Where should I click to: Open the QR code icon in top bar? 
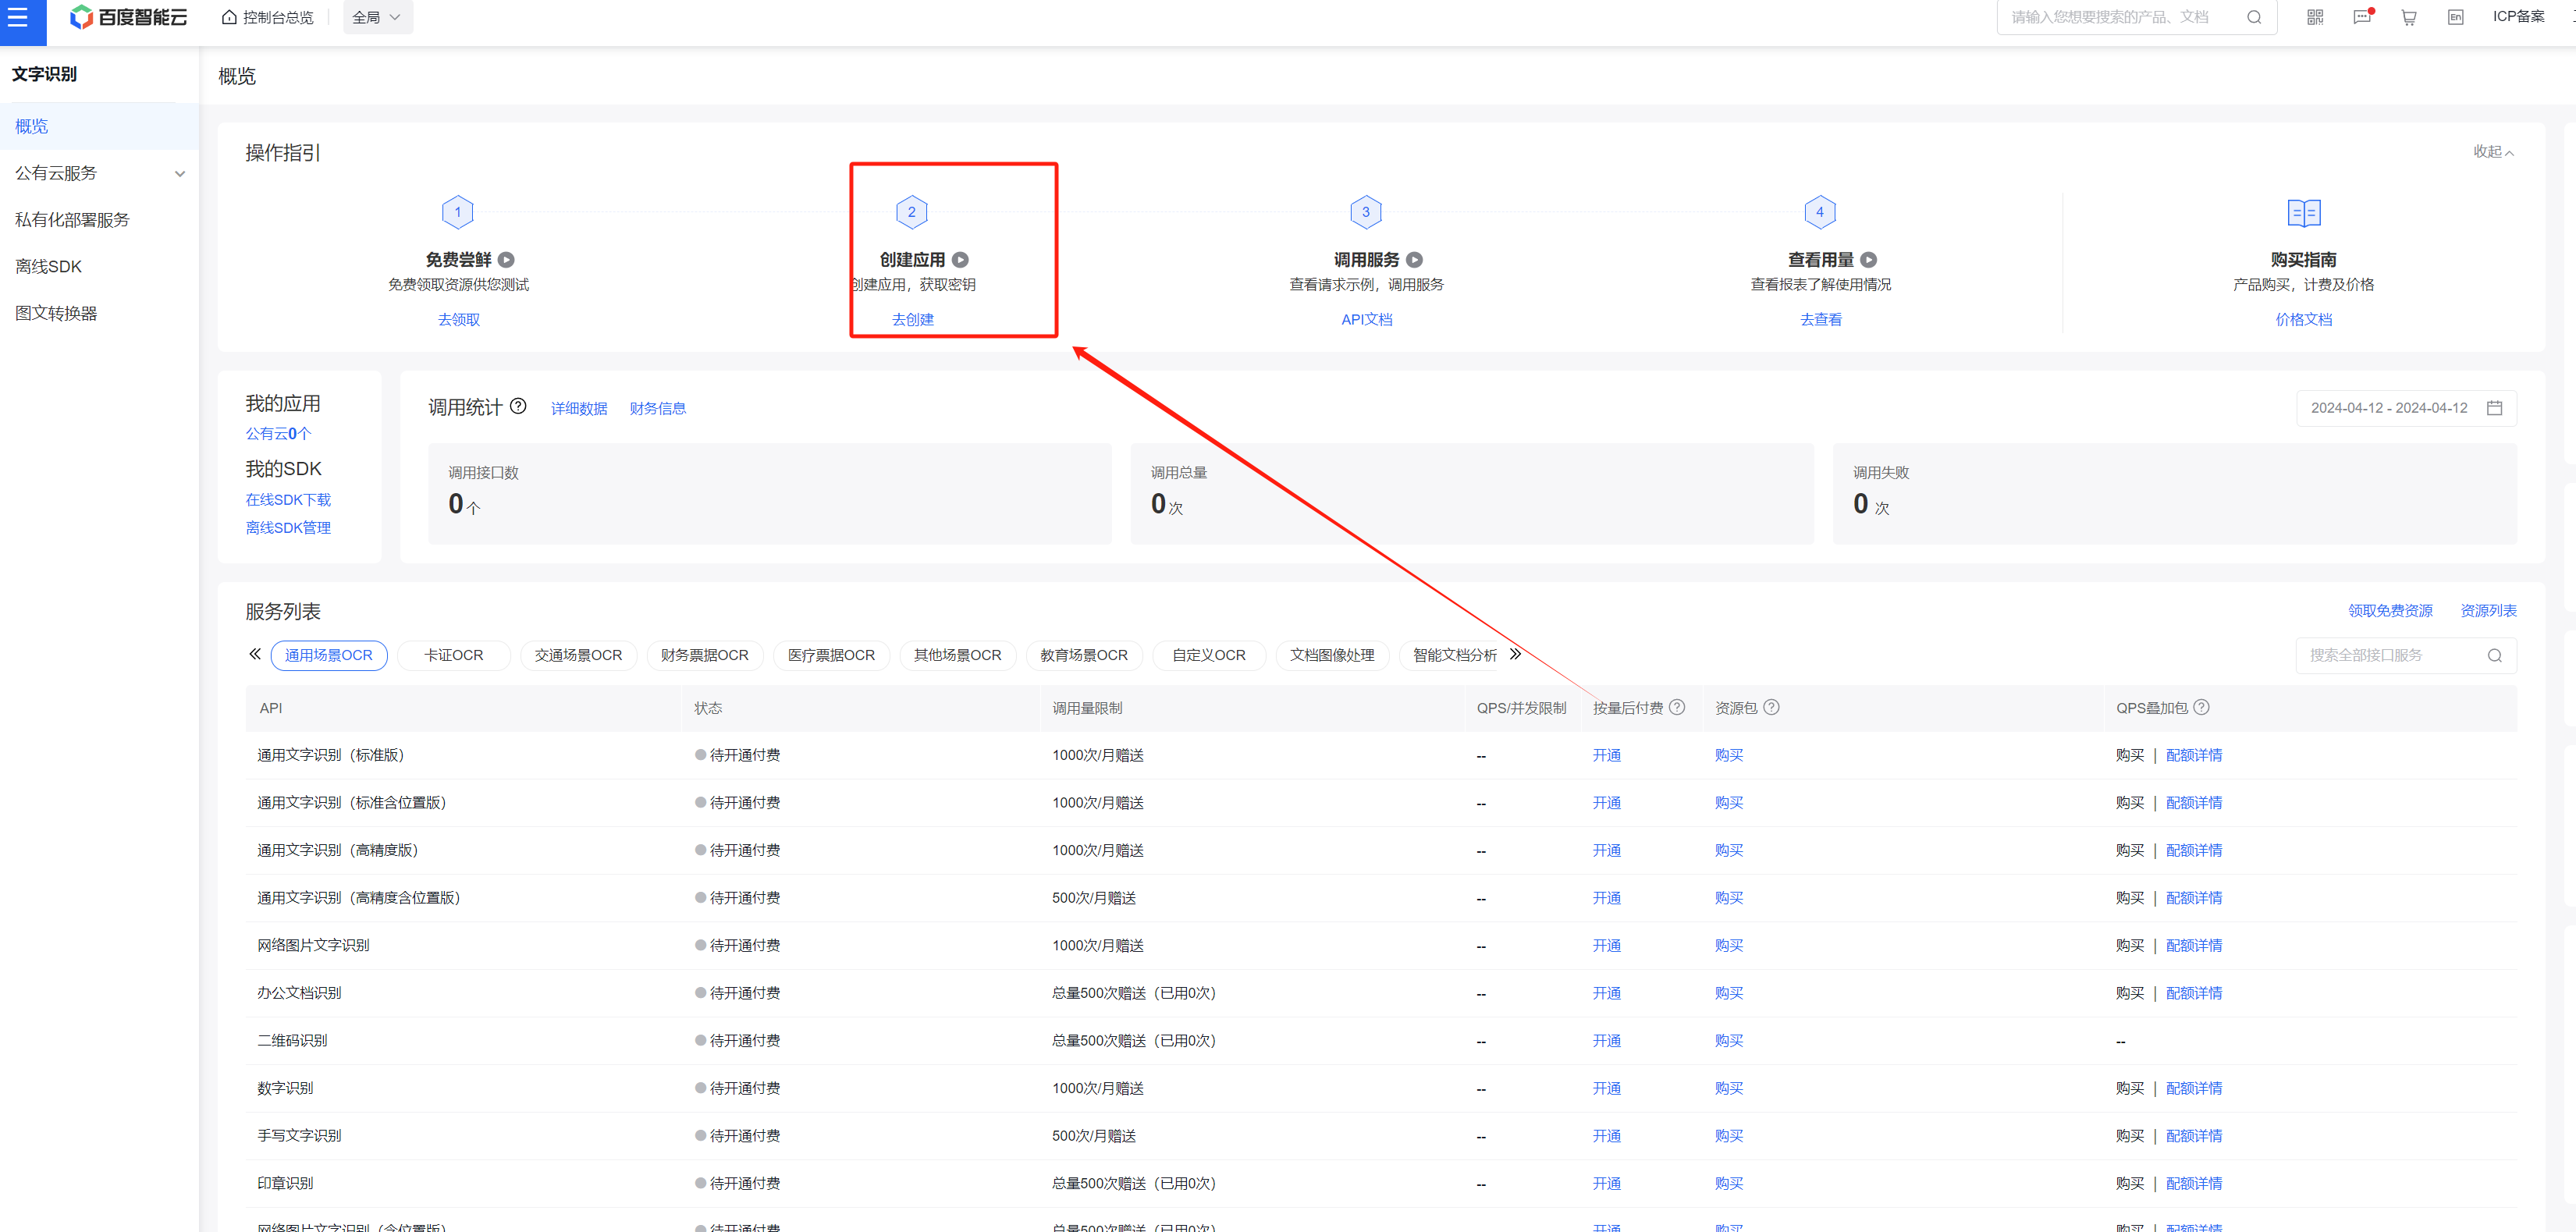(2314, 17)
